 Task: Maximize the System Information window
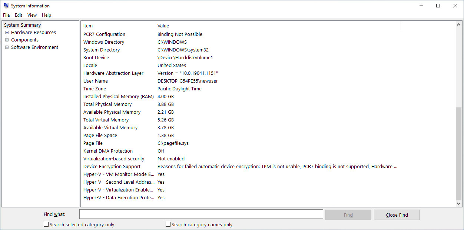coord(438,6)
